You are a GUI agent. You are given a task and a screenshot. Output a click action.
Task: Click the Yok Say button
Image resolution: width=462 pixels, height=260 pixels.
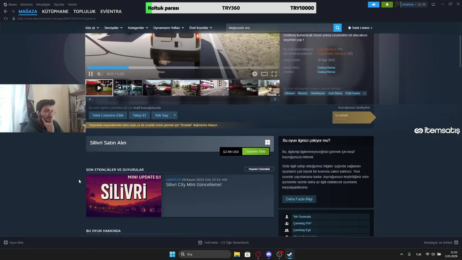162,115
